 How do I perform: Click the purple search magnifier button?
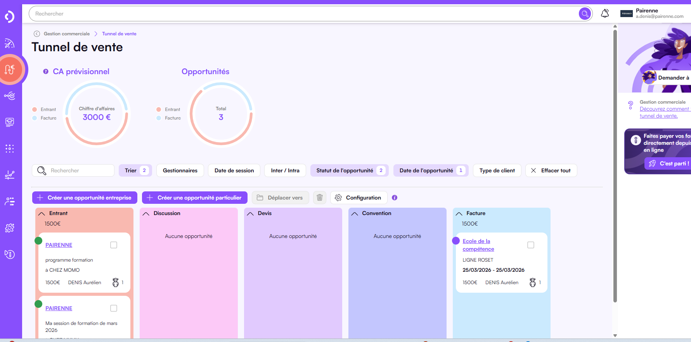pyautogui.click(x=585, y=14)
